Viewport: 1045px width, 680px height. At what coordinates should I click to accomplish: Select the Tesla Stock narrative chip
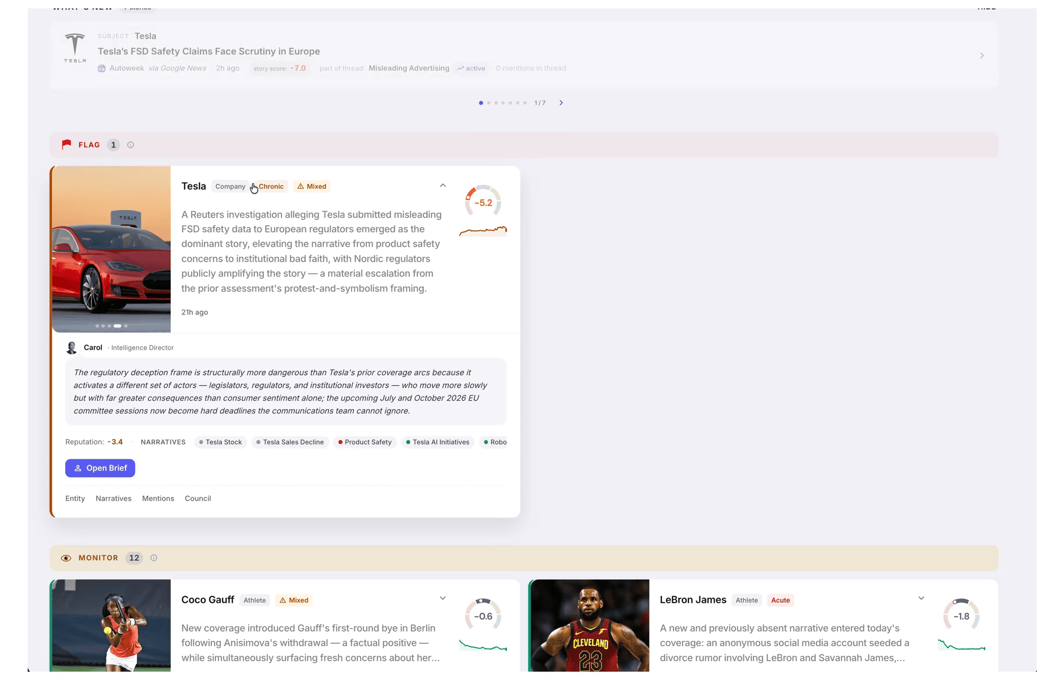pyautogui.click(x=220, y=442)
